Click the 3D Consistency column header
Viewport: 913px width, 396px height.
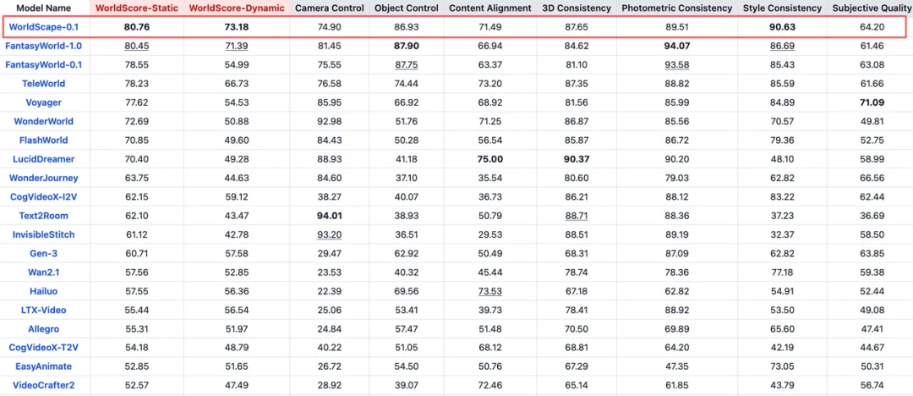point(577,8)
